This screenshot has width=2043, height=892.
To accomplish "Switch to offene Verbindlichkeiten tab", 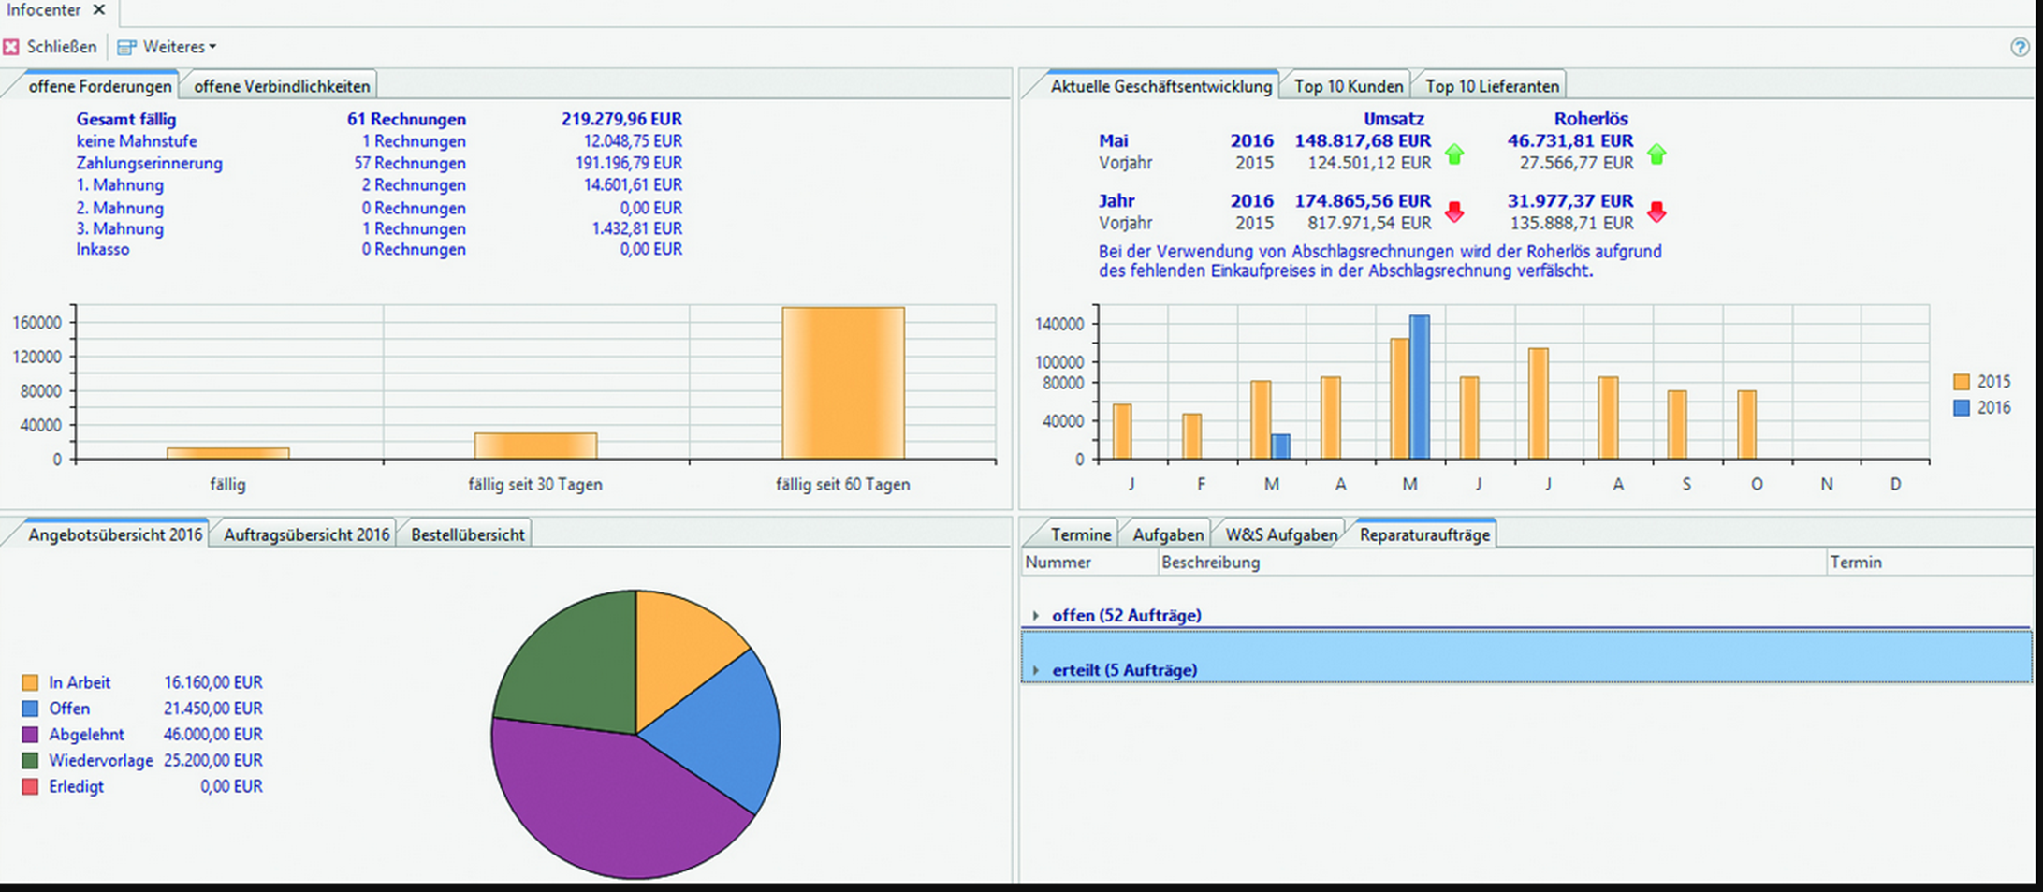I will tap(282, 86).
